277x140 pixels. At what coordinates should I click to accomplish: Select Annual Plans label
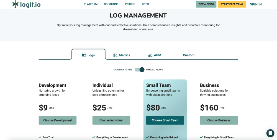point(154,70)
